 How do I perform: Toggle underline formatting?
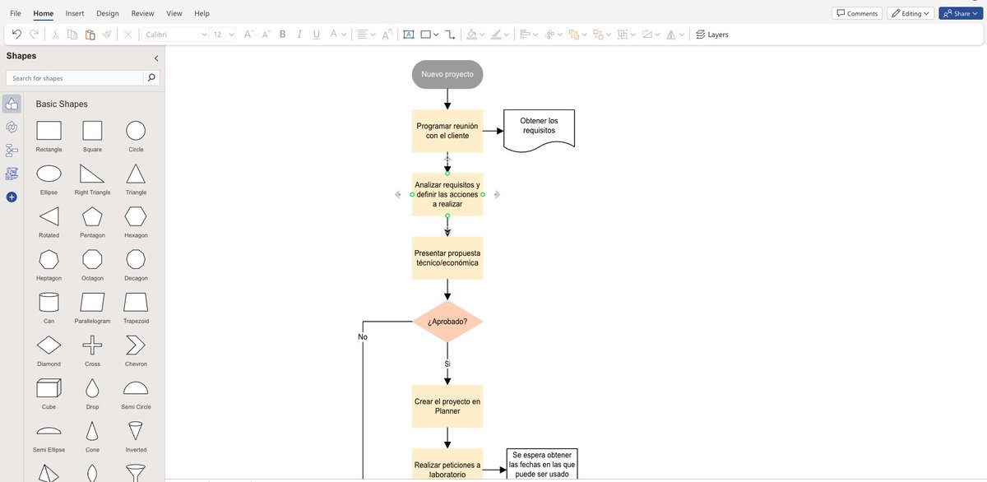click(316, 34)
